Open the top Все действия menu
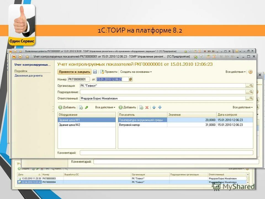Image resolution: width=265 pixels, height=199 pixels. [x=235, y=72]
